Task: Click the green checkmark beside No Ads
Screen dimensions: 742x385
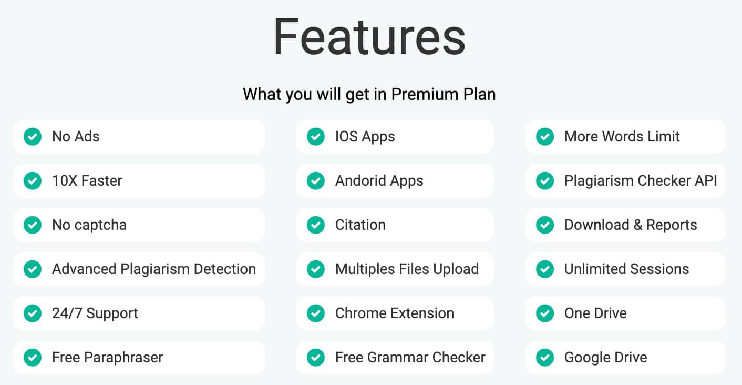Action: [33, 137]
